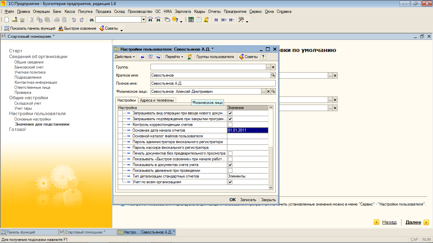Screen dimensions: 433x243
Task: Switch to Адреса и телефоны tab
Action: pos(157,100)
